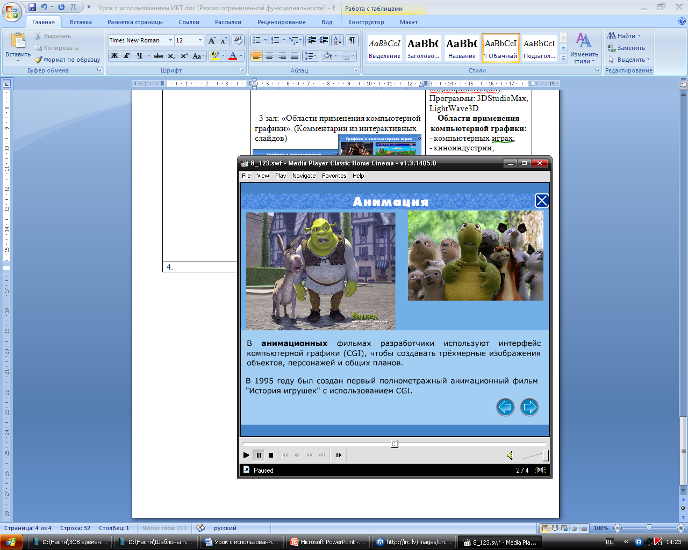The height and width of the screenshot is (550, 688).
Task: Apply the Название style
Action: point(462,48)
